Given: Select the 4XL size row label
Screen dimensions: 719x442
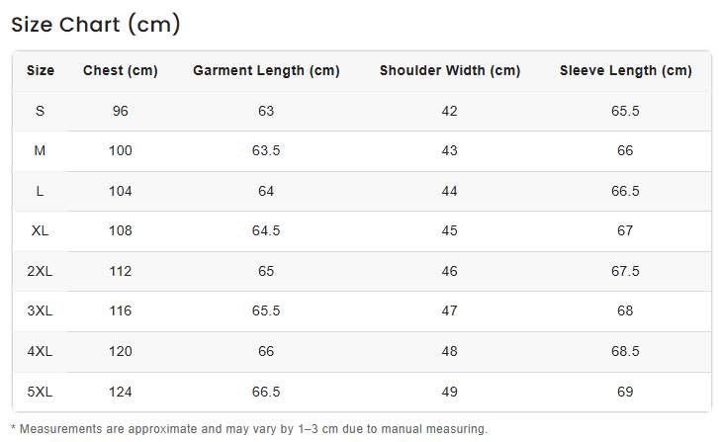Looking at the screenshot, I should (41, 351).
